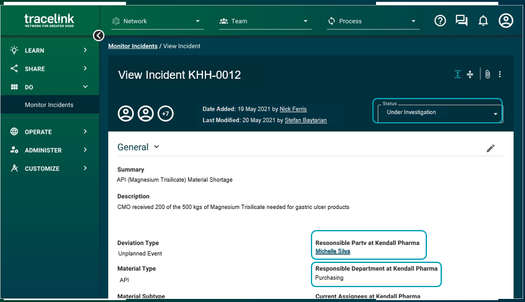The image size is (525, 302).
Task: Click the Administer user-gear icon
Action: [14, 150]
